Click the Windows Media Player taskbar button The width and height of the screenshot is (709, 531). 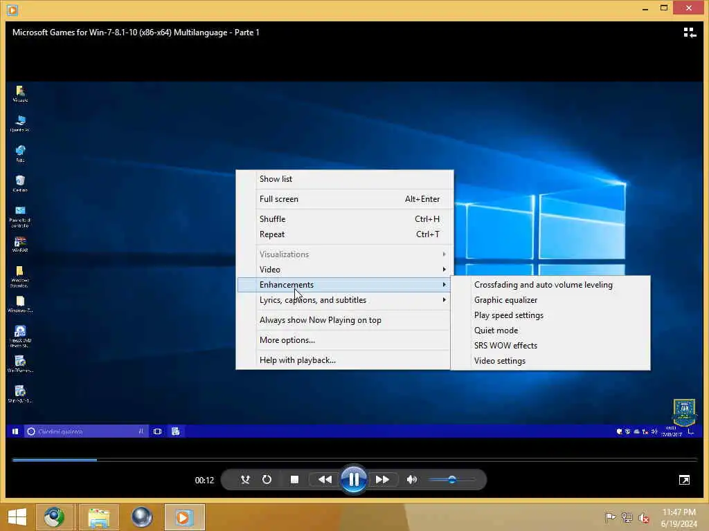(x=184, y=517)
